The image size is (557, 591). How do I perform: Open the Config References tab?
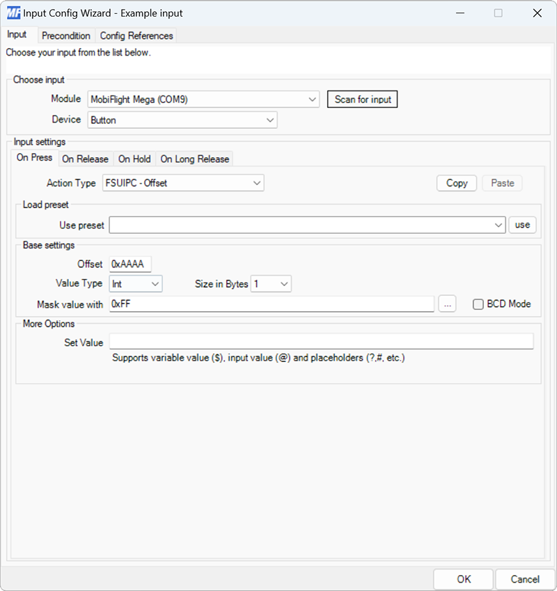point(136,36)
